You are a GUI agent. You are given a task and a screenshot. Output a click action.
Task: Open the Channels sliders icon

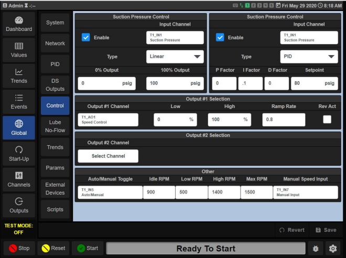point(19,175)
